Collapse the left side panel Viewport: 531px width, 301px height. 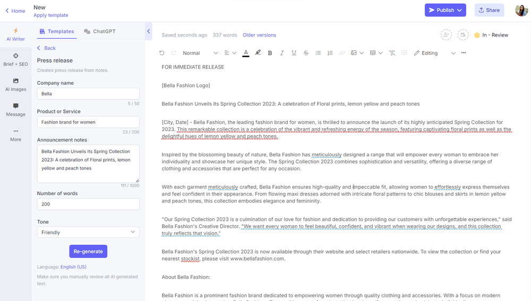point(148,31)
